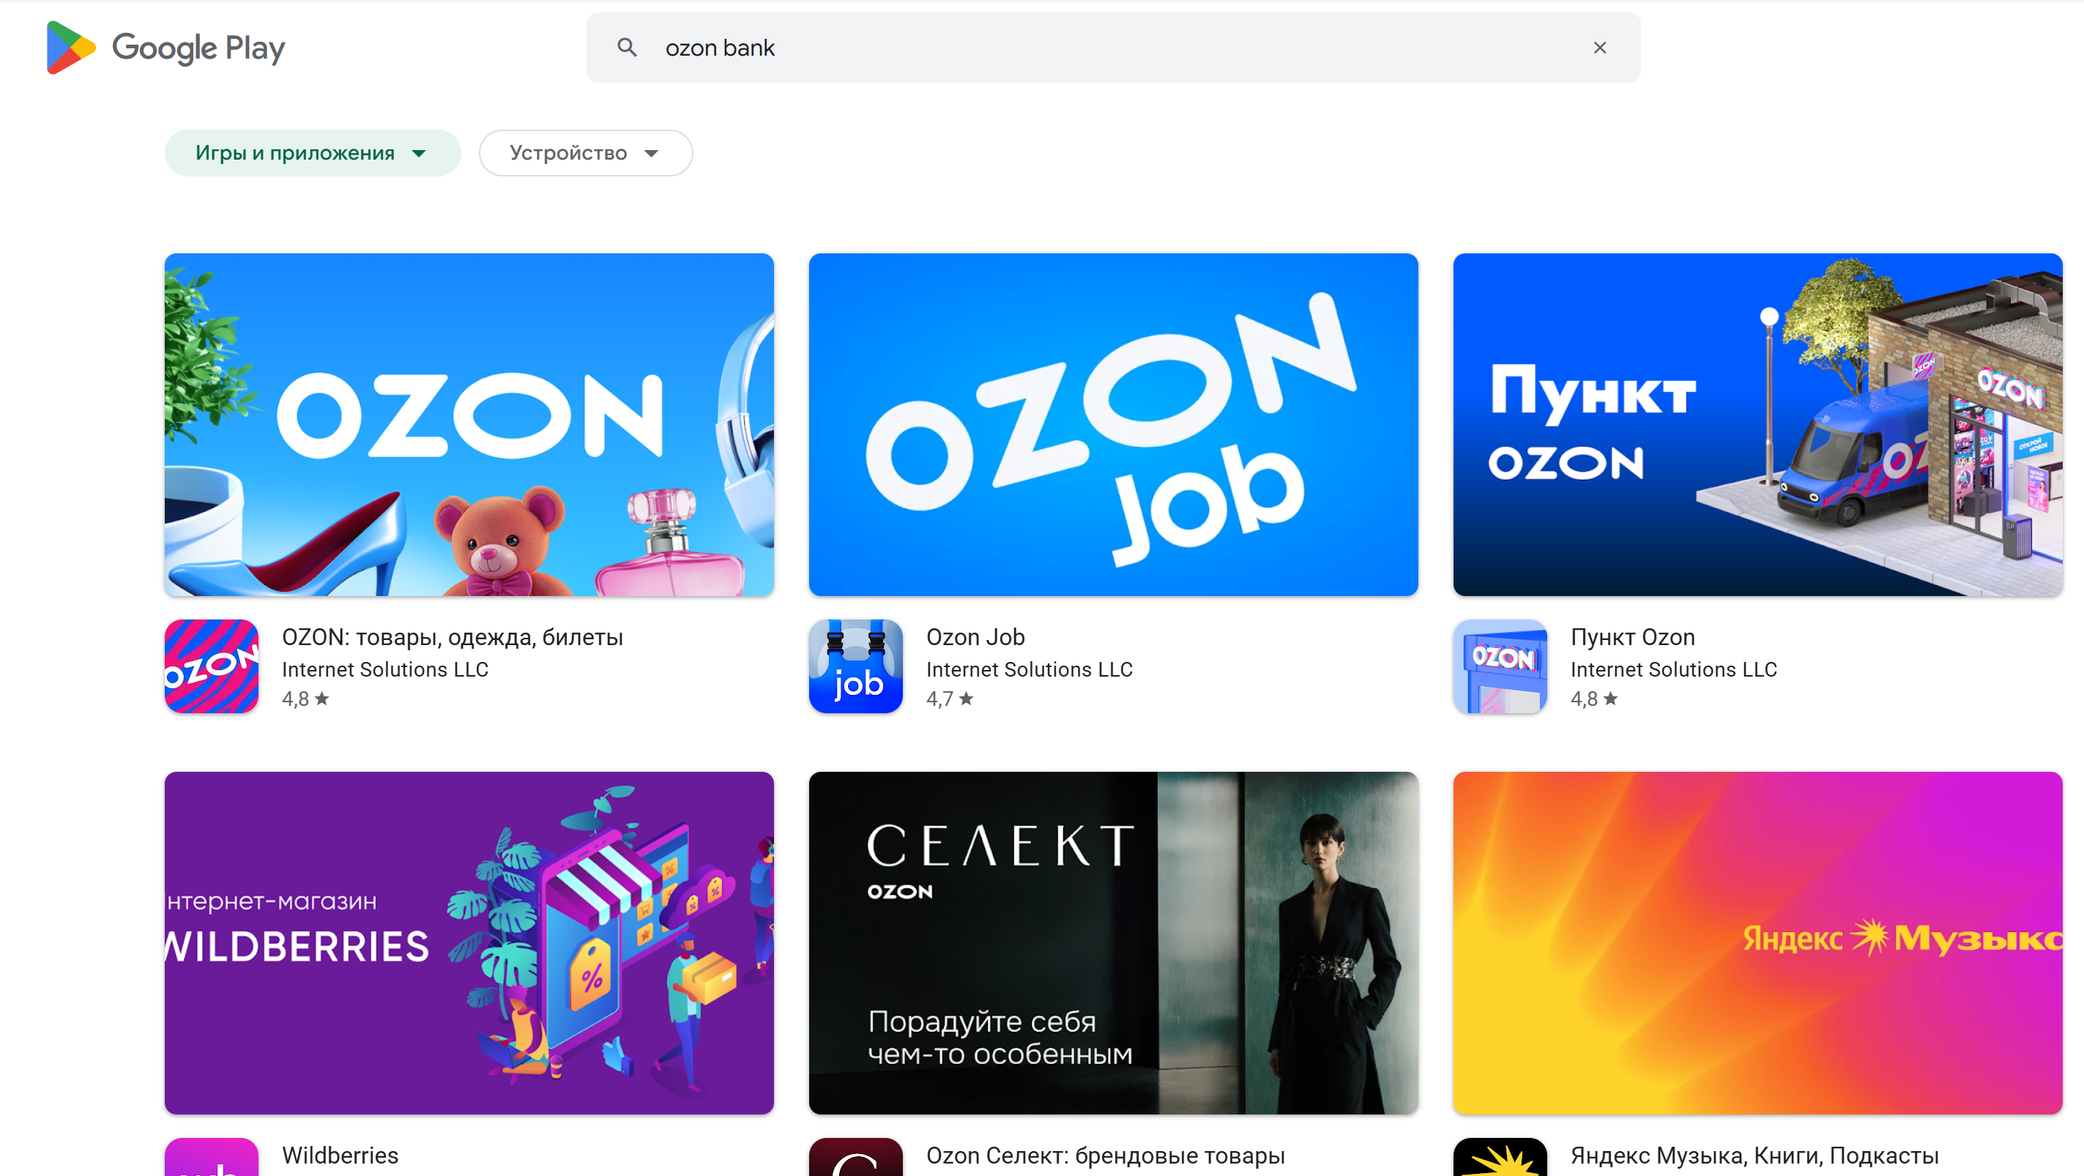Expand the Игры и приложения filter
The width and height of the screenshot is (2084, 1176).
[x=312, y=153]
